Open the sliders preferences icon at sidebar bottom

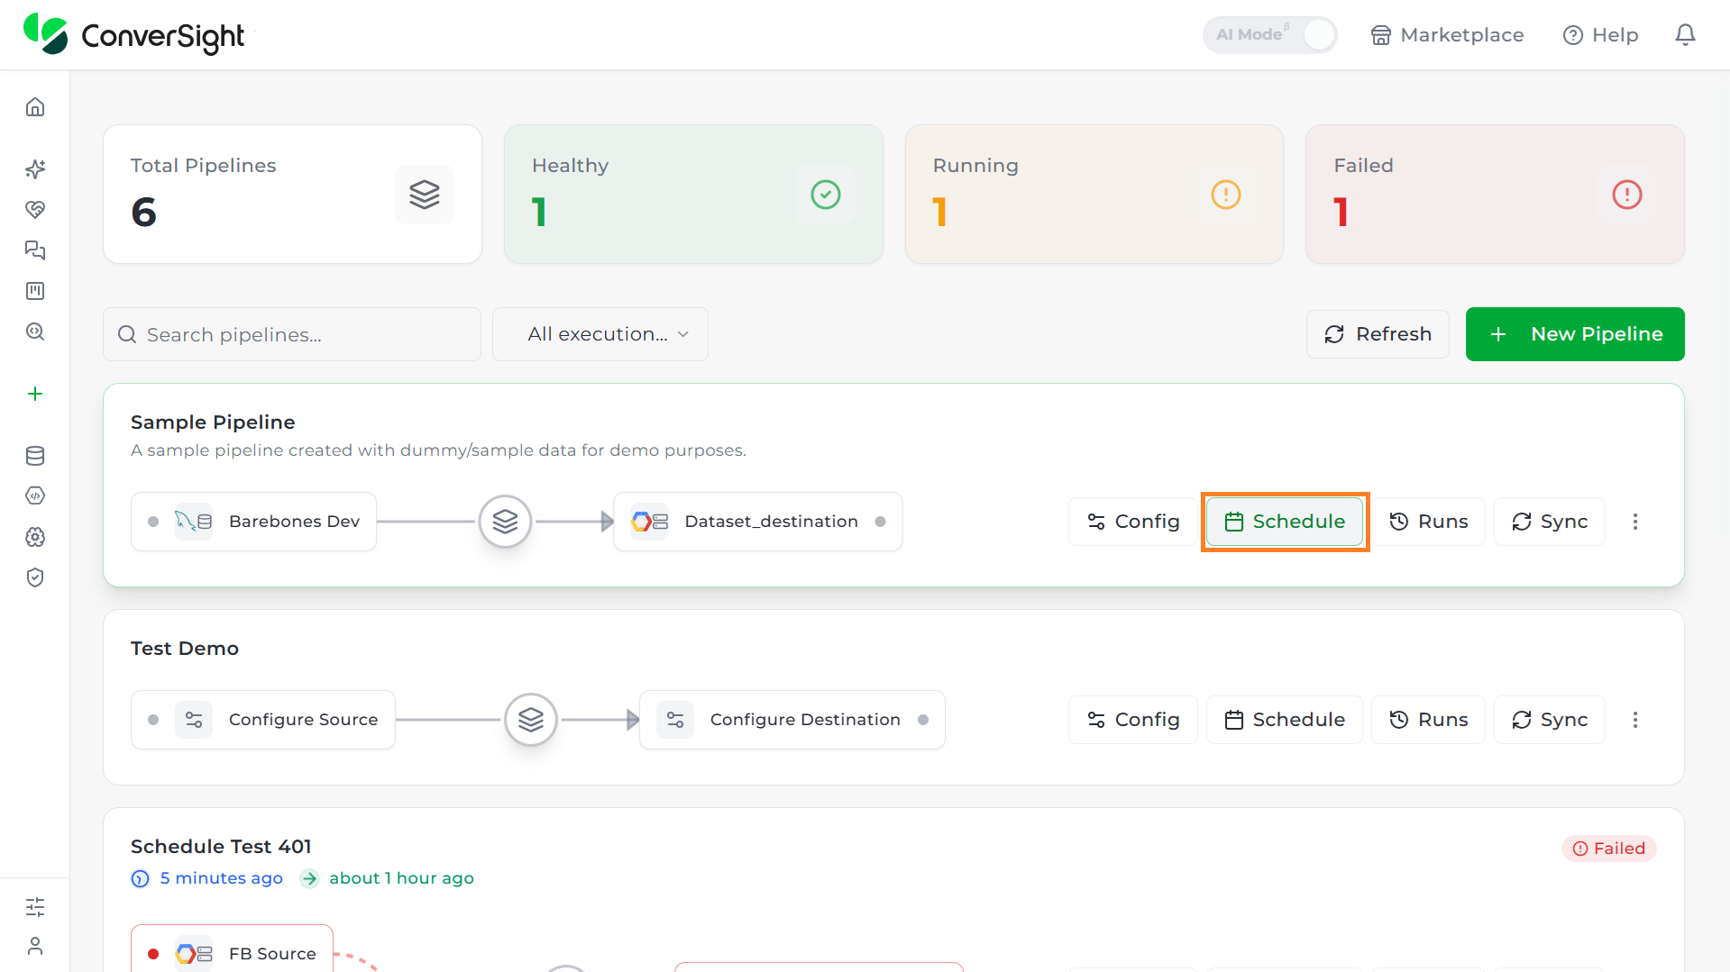click(35, 907)
